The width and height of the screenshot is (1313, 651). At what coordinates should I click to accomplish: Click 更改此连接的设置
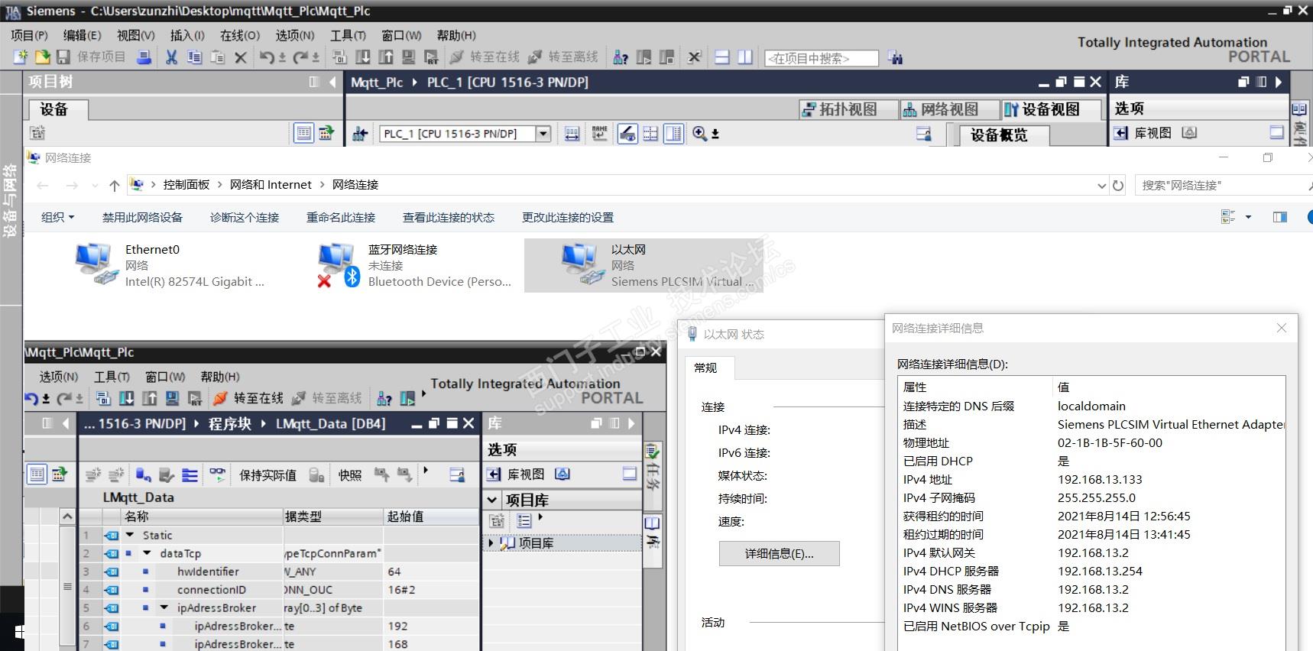[x=568, y=217]
